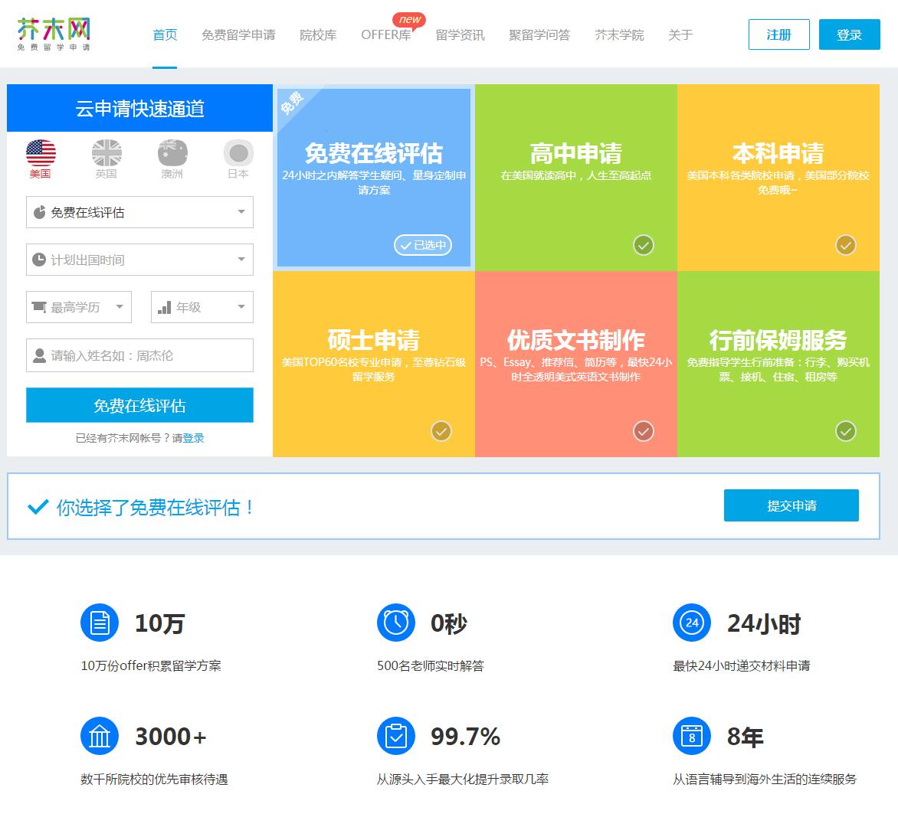
Task: Click the name input field 请输入姓名
Action: click(139, 355)
